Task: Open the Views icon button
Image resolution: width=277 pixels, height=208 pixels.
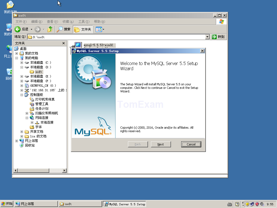Action: coord(99,29)
